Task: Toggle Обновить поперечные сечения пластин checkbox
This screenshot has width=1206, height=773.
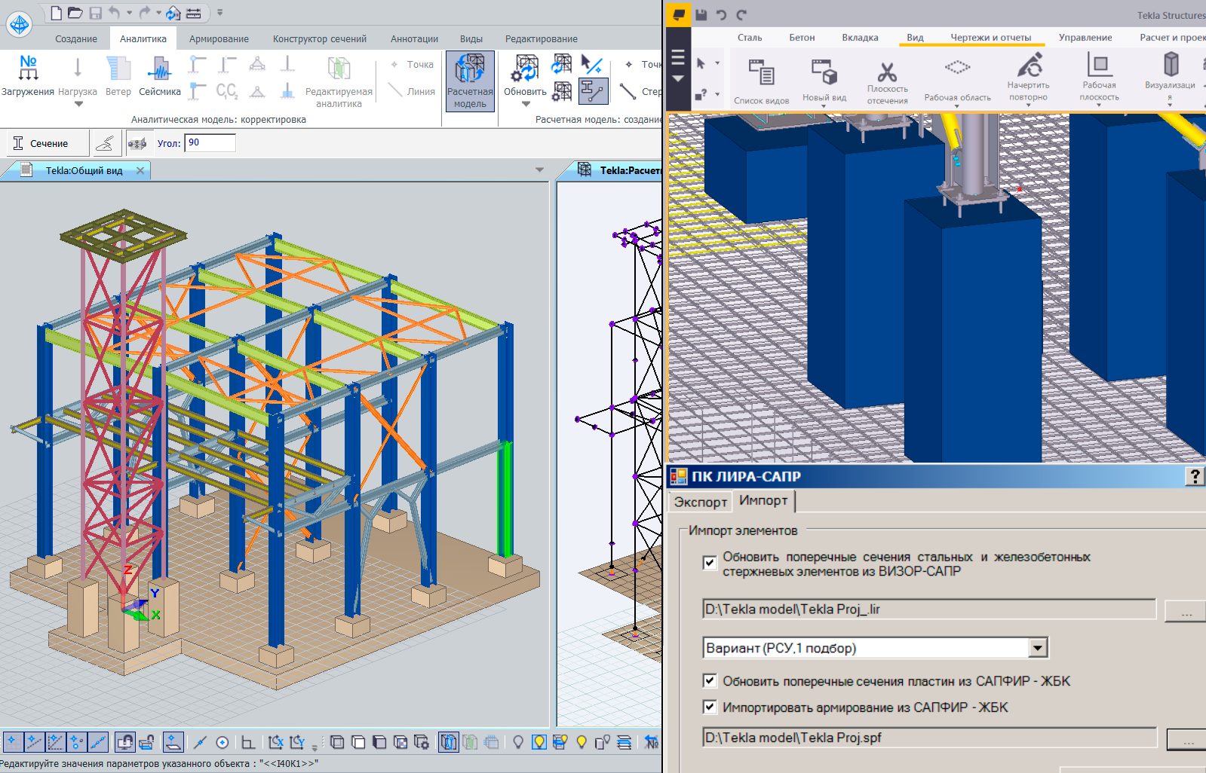Action: coord(709,681)
